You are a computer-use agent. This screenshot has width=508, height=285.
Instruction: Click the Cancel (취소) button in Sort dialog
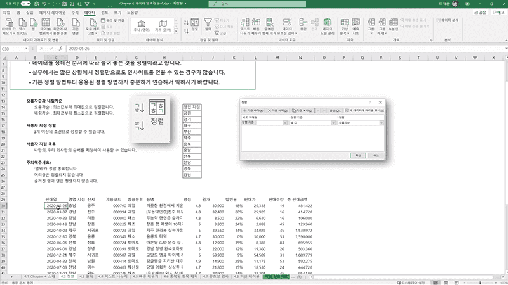pos(376,155)
